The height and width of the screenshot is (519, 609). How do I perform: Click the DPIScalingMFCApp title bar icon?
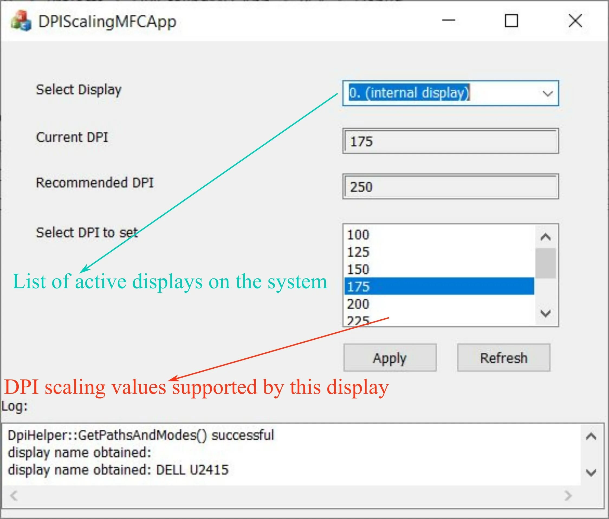21,21
